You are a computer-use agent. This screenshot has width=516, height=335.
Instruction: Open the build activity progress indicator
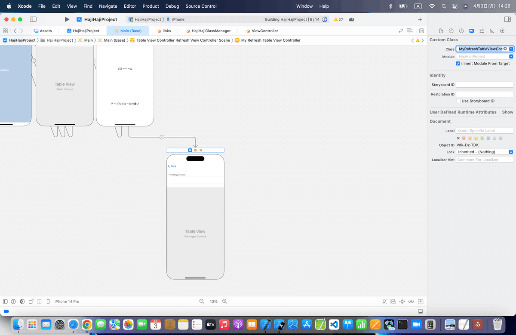[x=325, y=19]
